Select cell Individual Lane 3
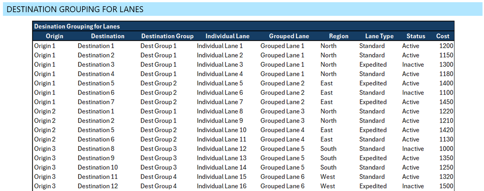 point(220,64)
